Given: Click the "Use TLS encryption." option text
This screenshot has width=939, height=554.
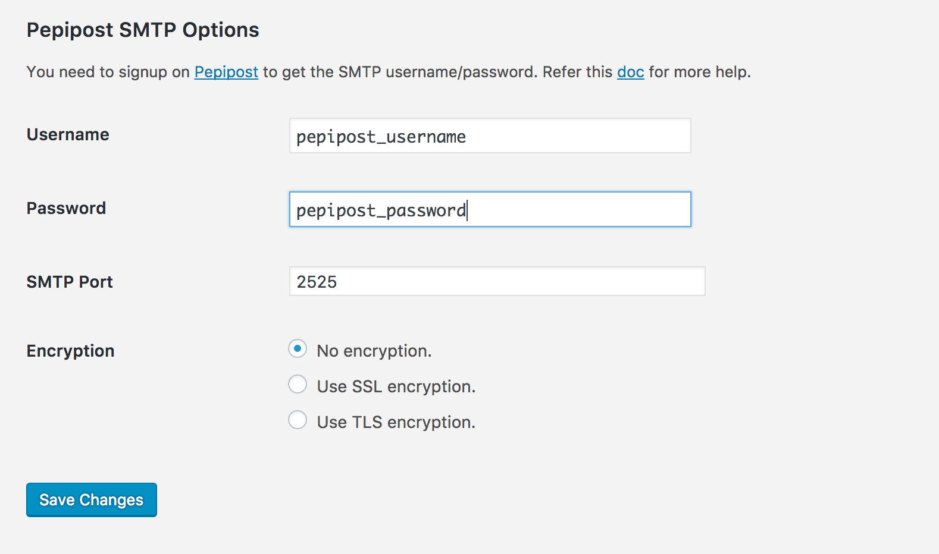Looking at the screenshot, I should point(396,423).
